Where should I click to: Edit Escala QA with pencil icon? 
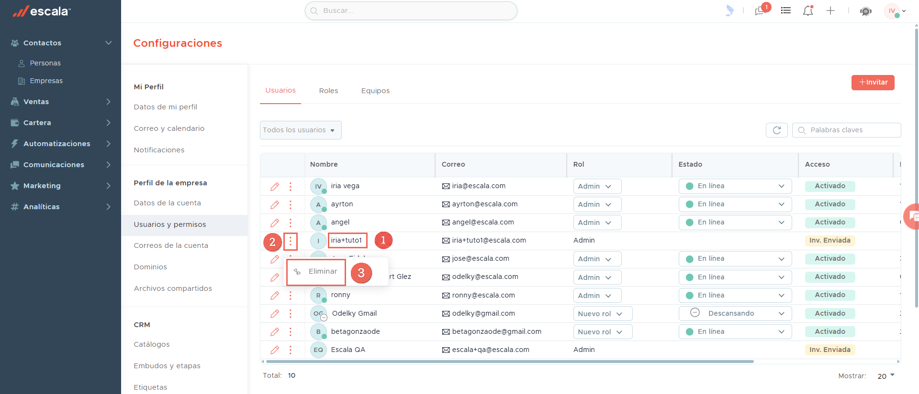click(x=275, y=350)
